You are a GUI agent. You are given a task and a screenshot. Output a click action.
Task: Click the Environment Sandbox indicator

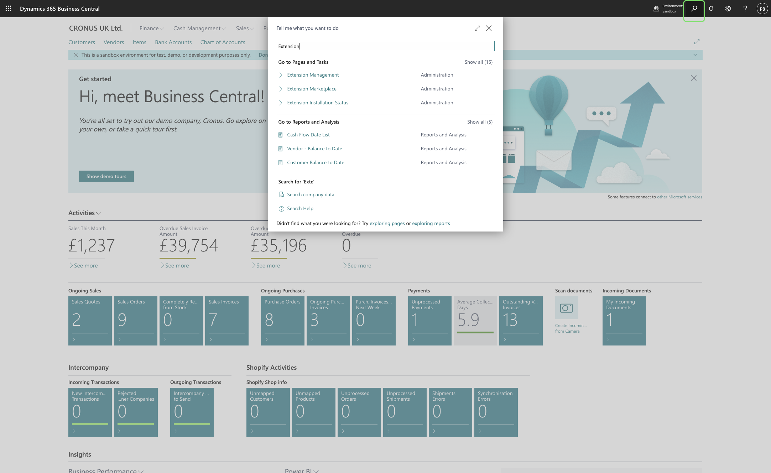(x=668, y=9)
